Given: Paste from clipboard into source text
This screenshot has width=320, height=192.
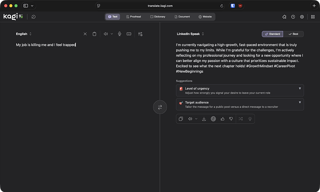Looking at the screenshot, I should pyautogui.click(x=94, y=34).
